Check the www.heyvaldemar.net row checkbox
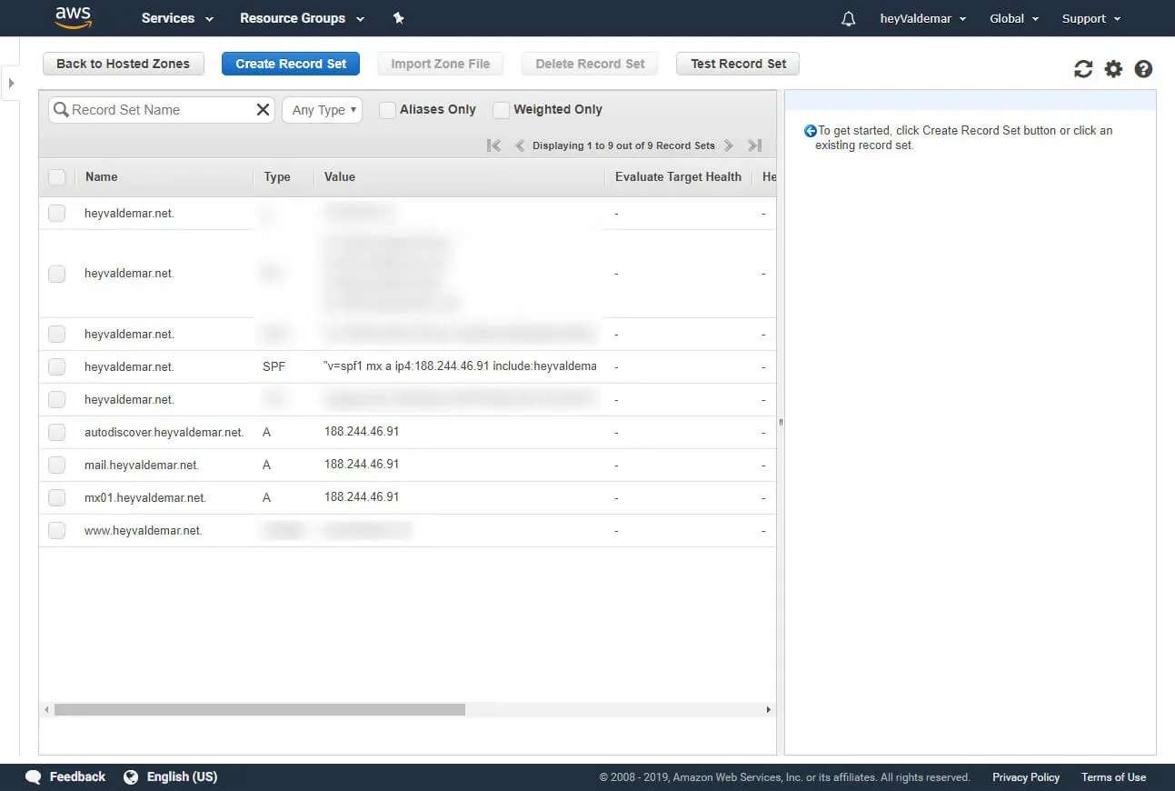The height and width of the screenshot is (791, 1175). click(x=57, y=531)
